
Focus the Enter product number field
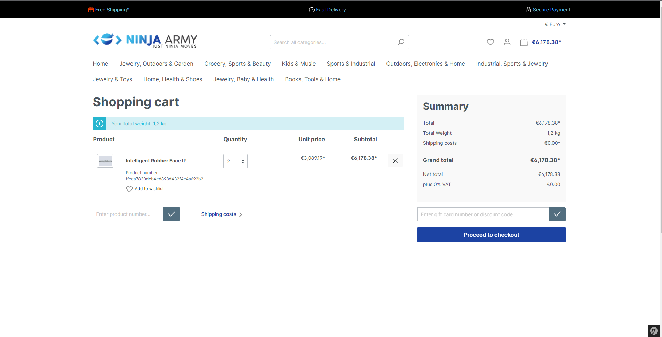click(128, 214)
